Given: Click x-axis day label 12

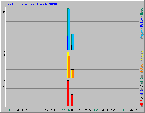Looking at the screenshot, I should [55, 110].
